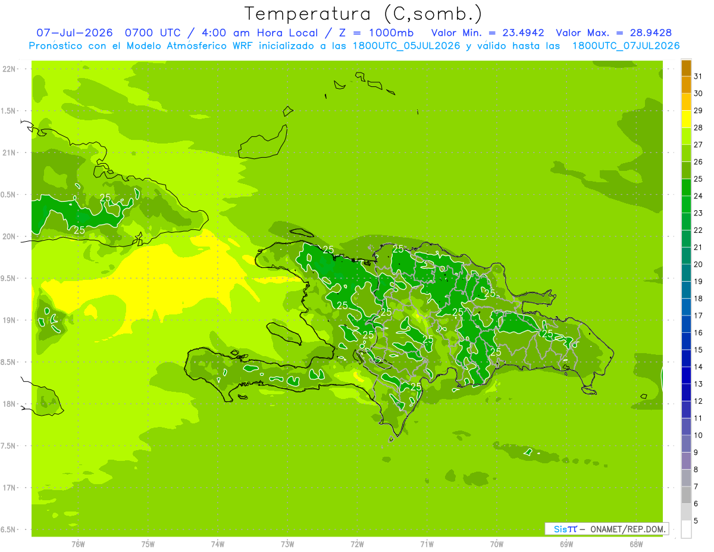
Task: Select the teal 20 legend color band
Action: [686, 256]
